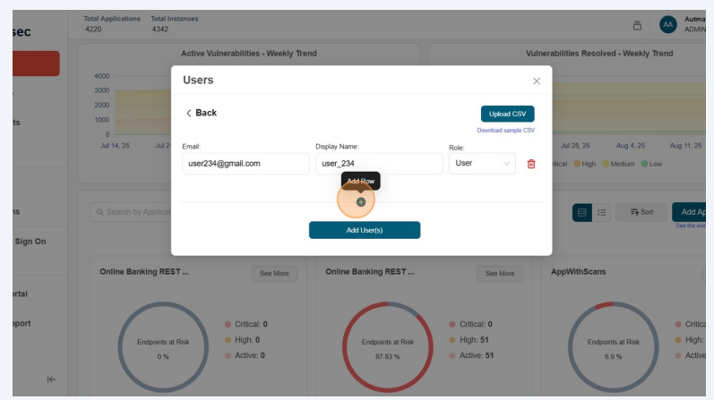Image resolution: width=714 pixels, height=400 pixels.
Task: Click the High: 51 text
Action: point(474,340)
